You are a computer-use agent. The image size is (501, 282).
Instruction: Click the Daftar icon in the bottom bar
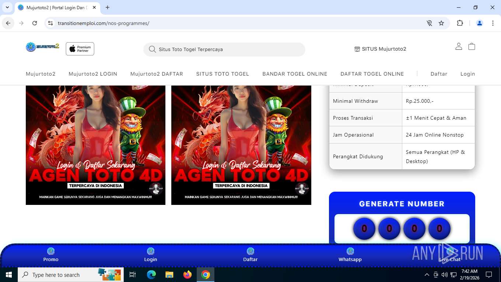tap(251, 251)
